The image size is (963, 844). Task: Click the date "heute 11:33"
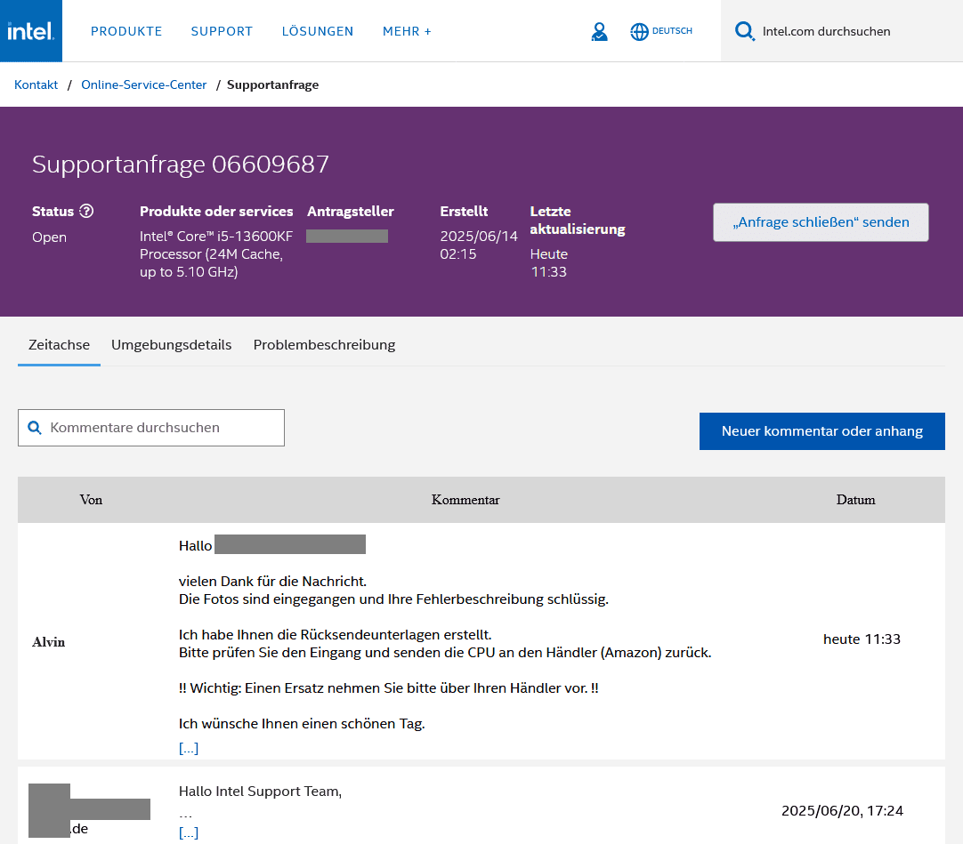click(862, 639)
